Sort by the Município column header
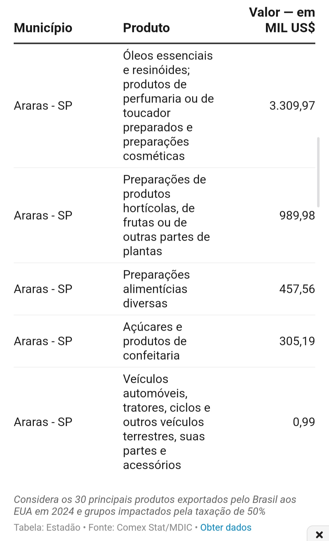The height and width of the screenshot is (541, 329). (x=43, y=28)
